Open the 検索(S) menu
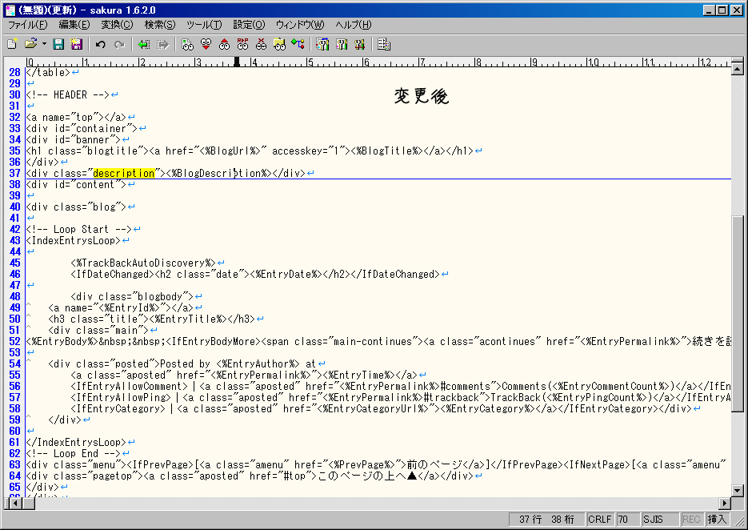Screen dimensions: 748x530 [x=160, y=25]
